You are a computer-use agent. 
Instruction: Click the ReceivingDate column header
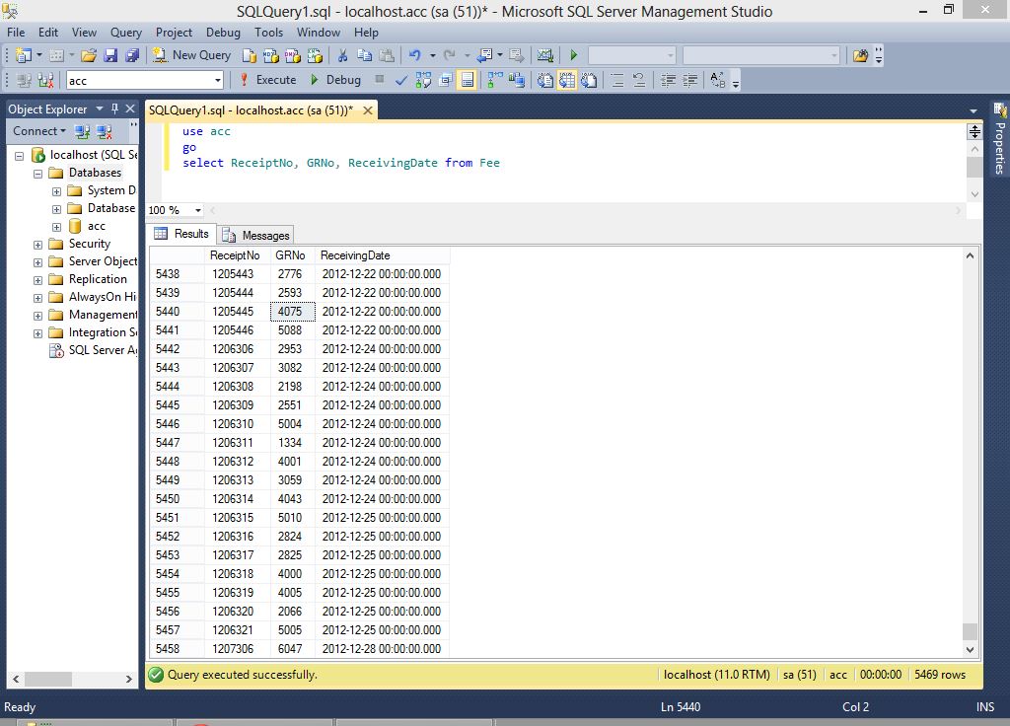pyautogui.click(x=382, y=255)
